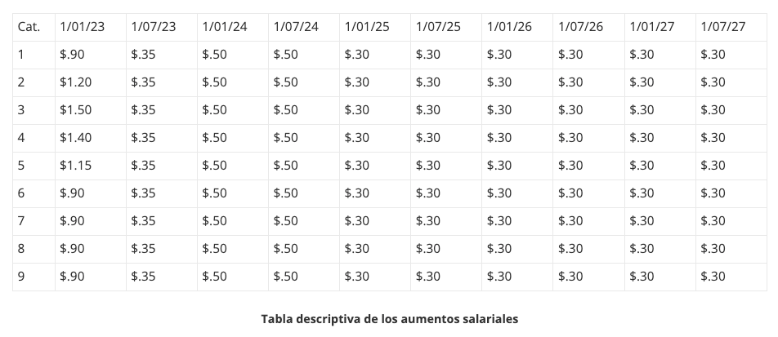
Task: Click the category 9 row label
Action: coord(34,277)
